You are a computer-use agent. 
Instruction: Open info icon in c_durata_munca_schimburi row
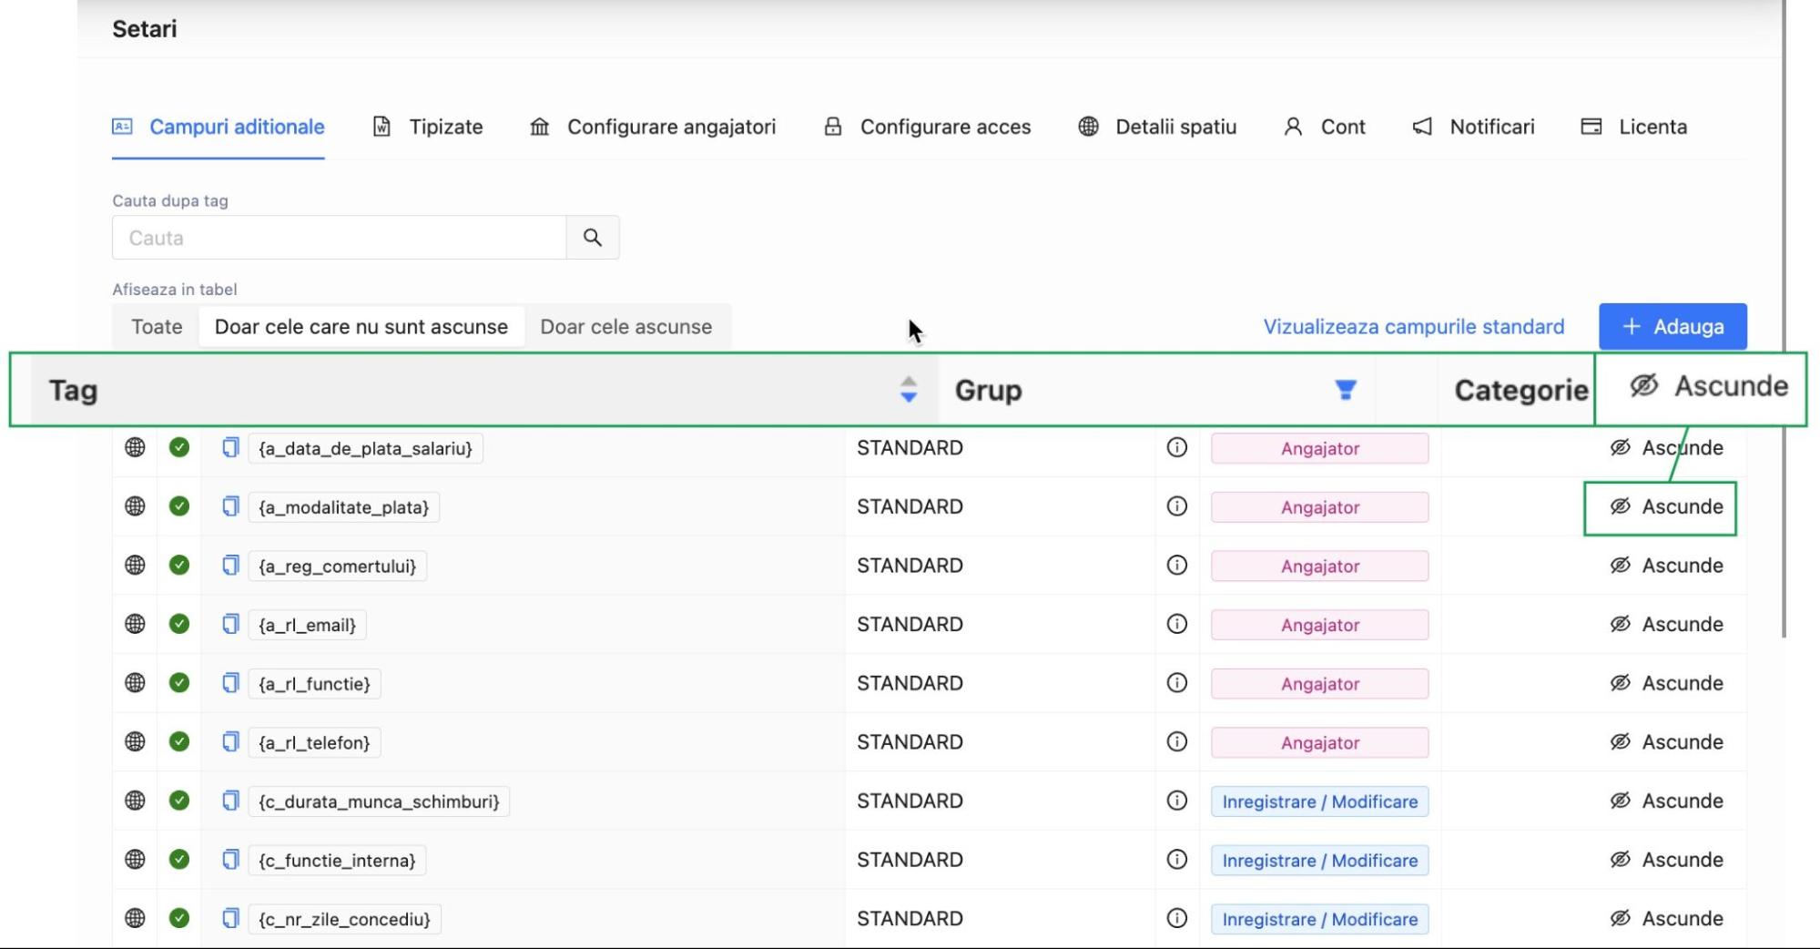pyautogui.click(x=1177, y=801)
